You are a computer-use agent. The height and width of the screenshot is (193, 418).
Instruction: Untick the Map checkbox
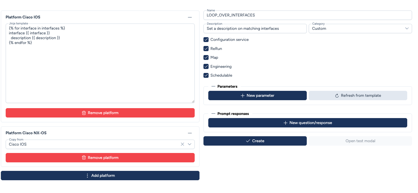(x=206, y=58)
